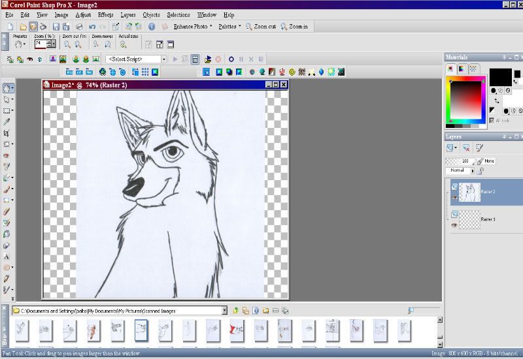Toggle the Interactive Script Playback button
The width and height of the screenshot is (523, 359).
pyautogui.click(x=195, y=59)
